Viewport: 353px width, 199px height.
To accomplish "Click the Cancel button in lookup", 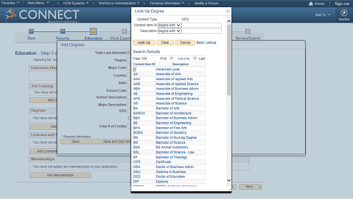I will (185, 43).
